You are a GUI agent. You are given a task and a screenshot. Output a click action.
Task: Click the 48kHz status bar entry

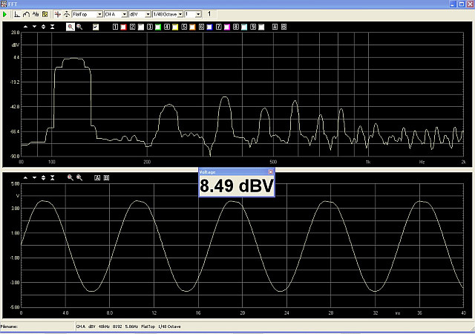[104, 327]
